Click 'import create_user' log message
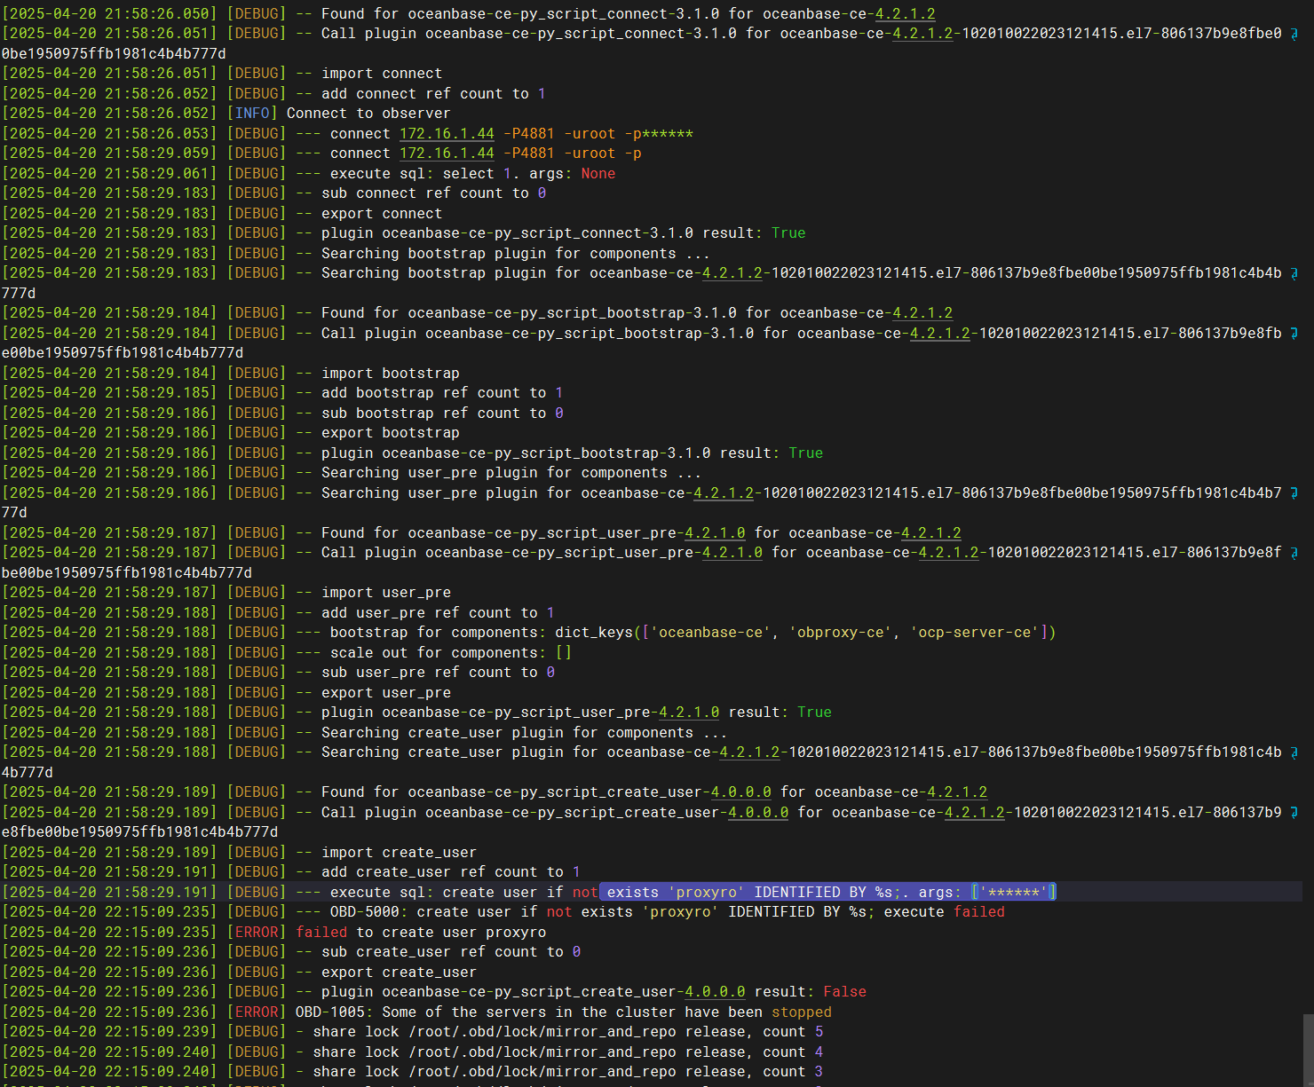Screen dimensions: 1314x1087 [x=399, y=853]
